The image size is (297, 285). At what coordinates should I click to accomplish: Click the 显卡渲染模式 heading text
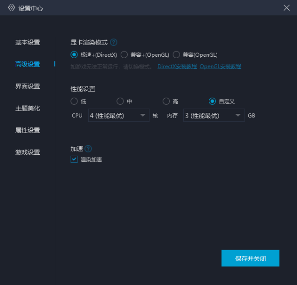89,42
